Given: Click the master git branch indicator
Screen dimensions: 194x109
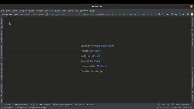Looking at the screenshot, I should coord(188,108).
